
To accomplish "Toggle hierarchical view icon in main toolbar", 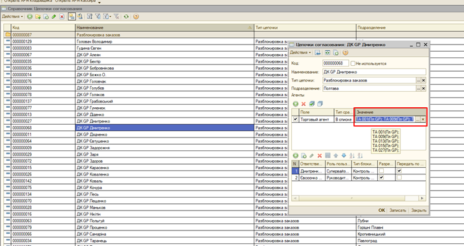I will pos(72,17).
